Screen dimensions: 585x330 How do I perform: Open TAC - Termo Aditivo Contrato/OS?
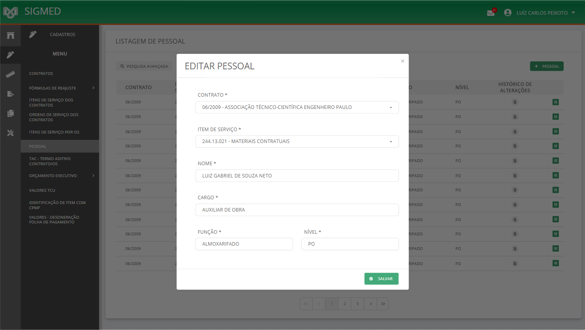pyautogui.click(x=50, y=161)
